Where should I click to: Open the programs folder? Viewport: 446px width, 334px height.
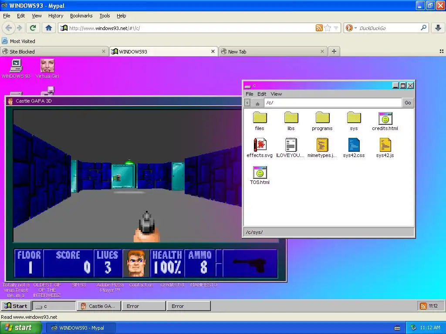click(x=322, y=121)
